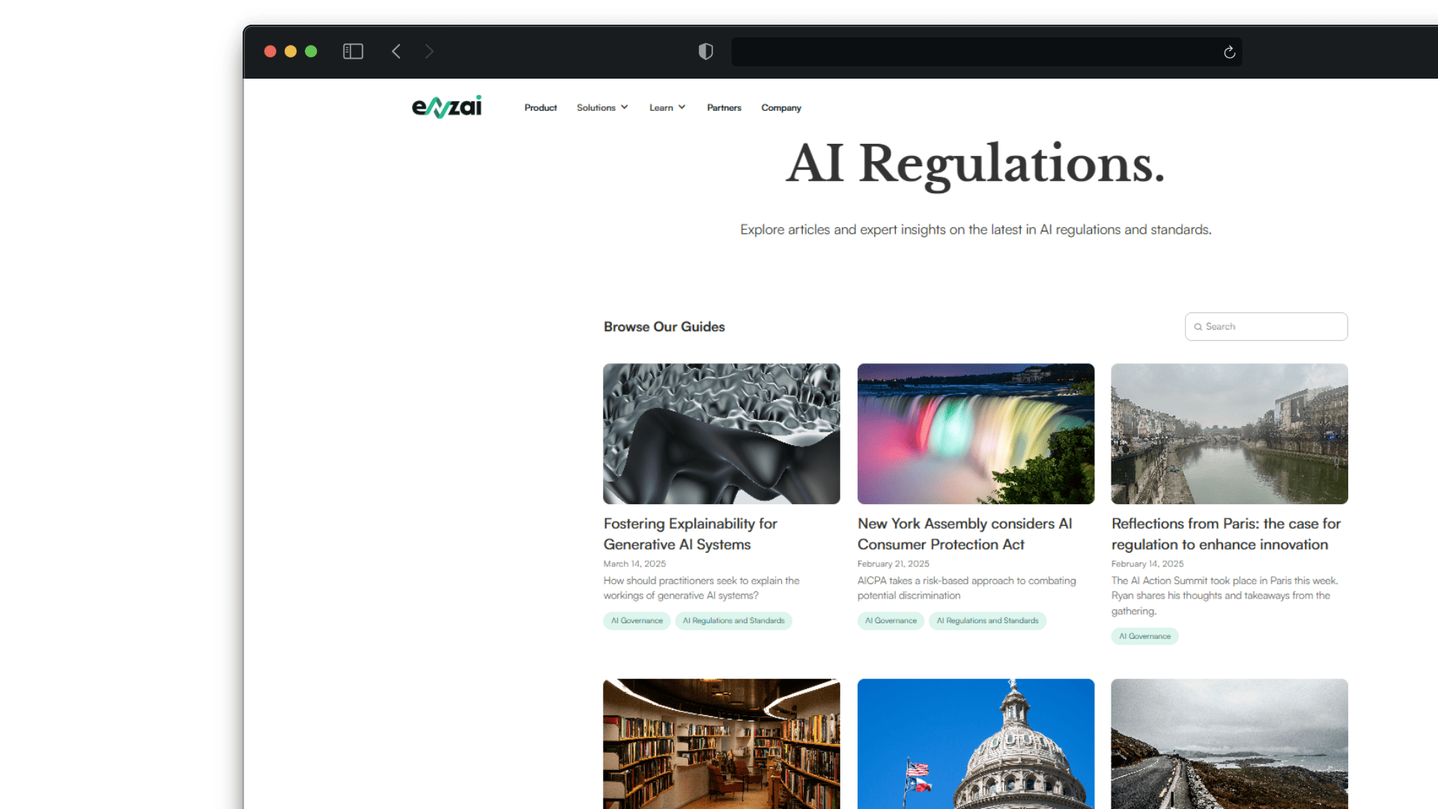
Task: Click the browser address bar
Action: (974, 52)
